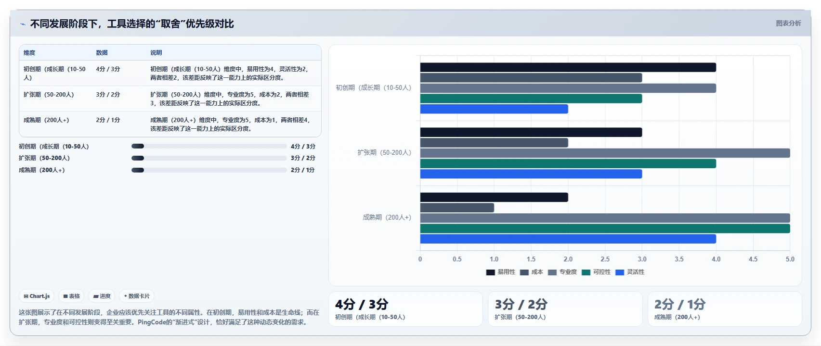The height and width of the screenshot is (346, 821).
Task: Click x-axis tick label 2.5
Action: 605,259
